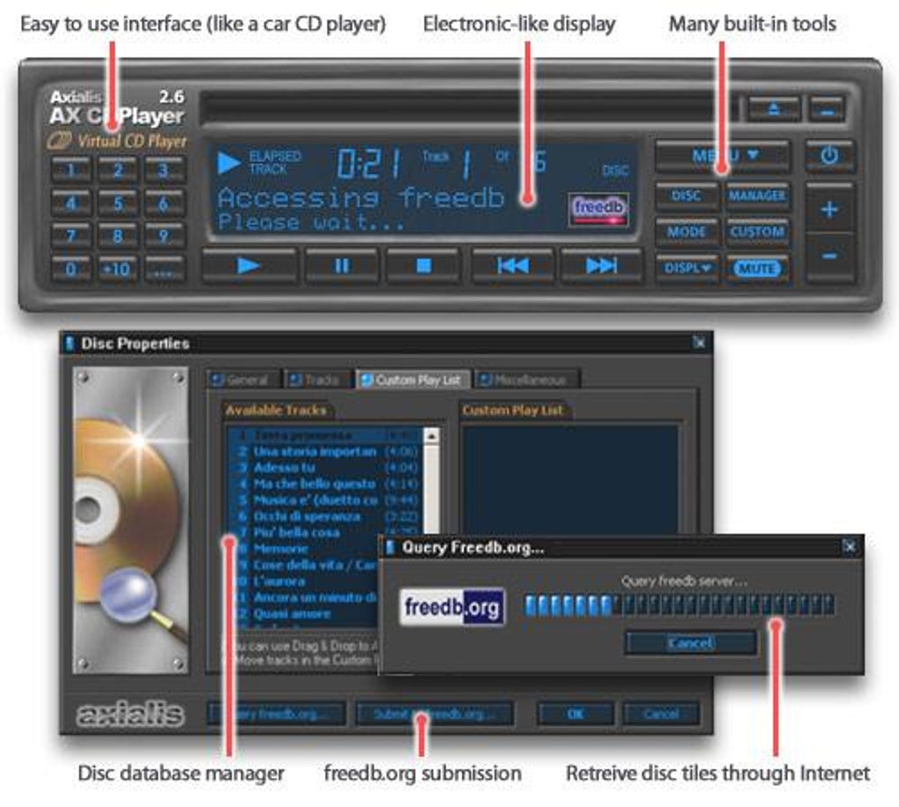Select track 'Quasi amore'
The height and width of the screenshot is (807, 899).
(304, 614)
